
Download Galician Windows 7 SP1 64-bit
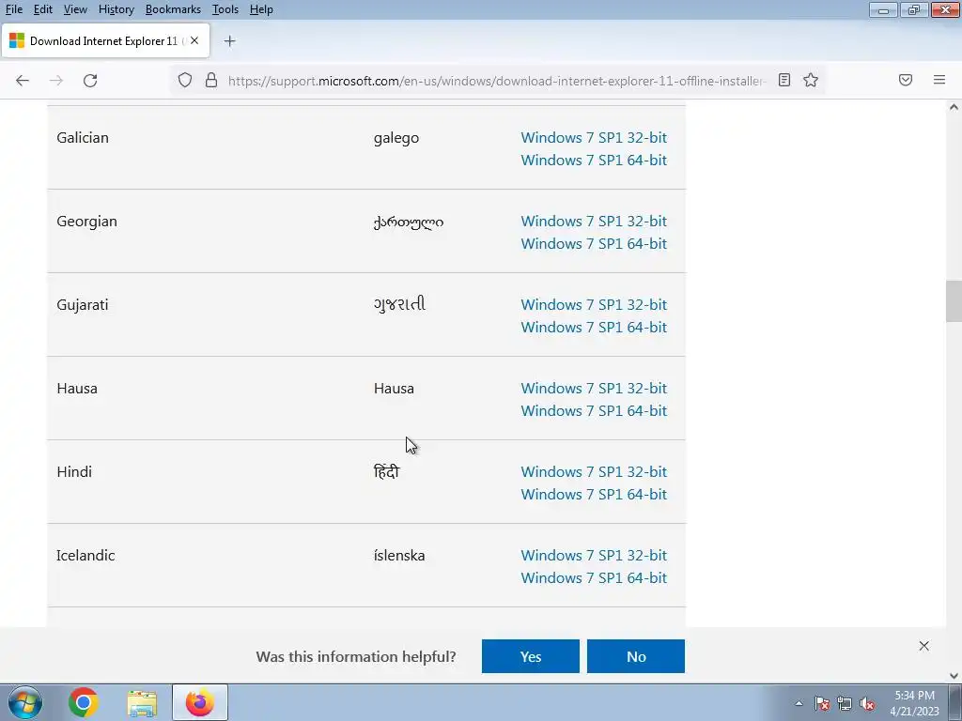pos(594,160)
